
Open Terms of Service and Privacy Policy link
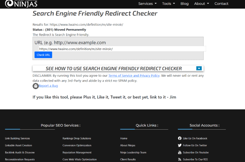tap(134, 75)
